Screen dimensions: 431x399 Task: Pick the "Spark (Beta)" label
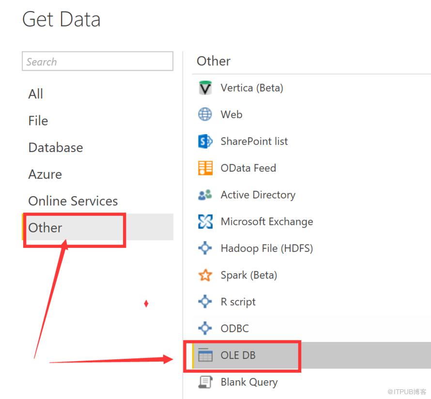click(x=249, y=275)
